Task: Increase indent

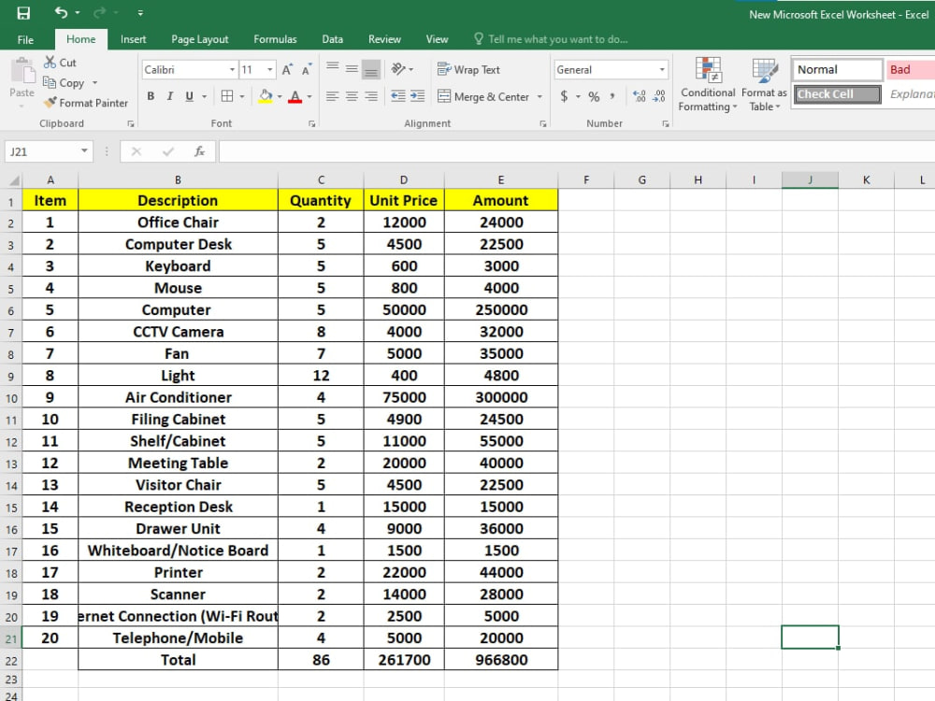Action: pyautogui.click(x=417, y=96)
